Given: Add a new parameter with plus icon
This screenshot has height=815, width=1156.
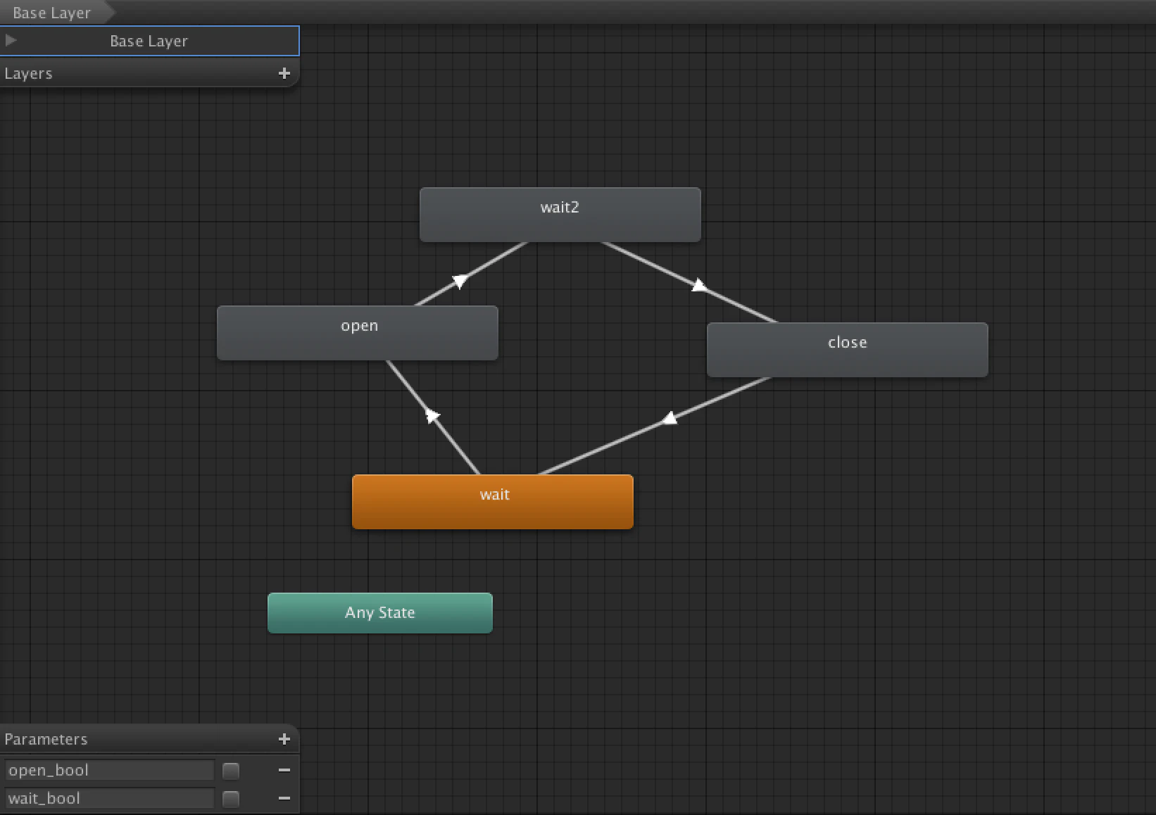Looking at the screenshot, I should point(284,739).
